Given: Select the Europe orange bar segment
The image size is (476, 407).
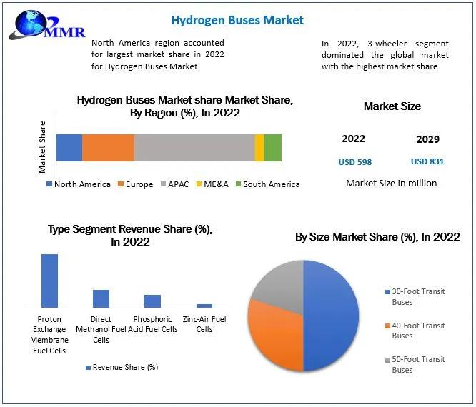Looking at the screenshot, I should click(109, 148).
